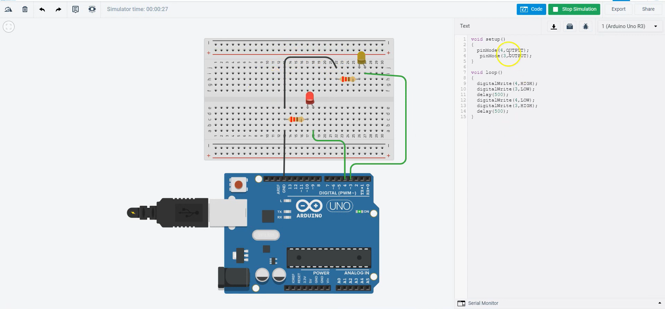Click the Arduino UNO logo
The image size is (665, 309).
click(x=324, y=208)
